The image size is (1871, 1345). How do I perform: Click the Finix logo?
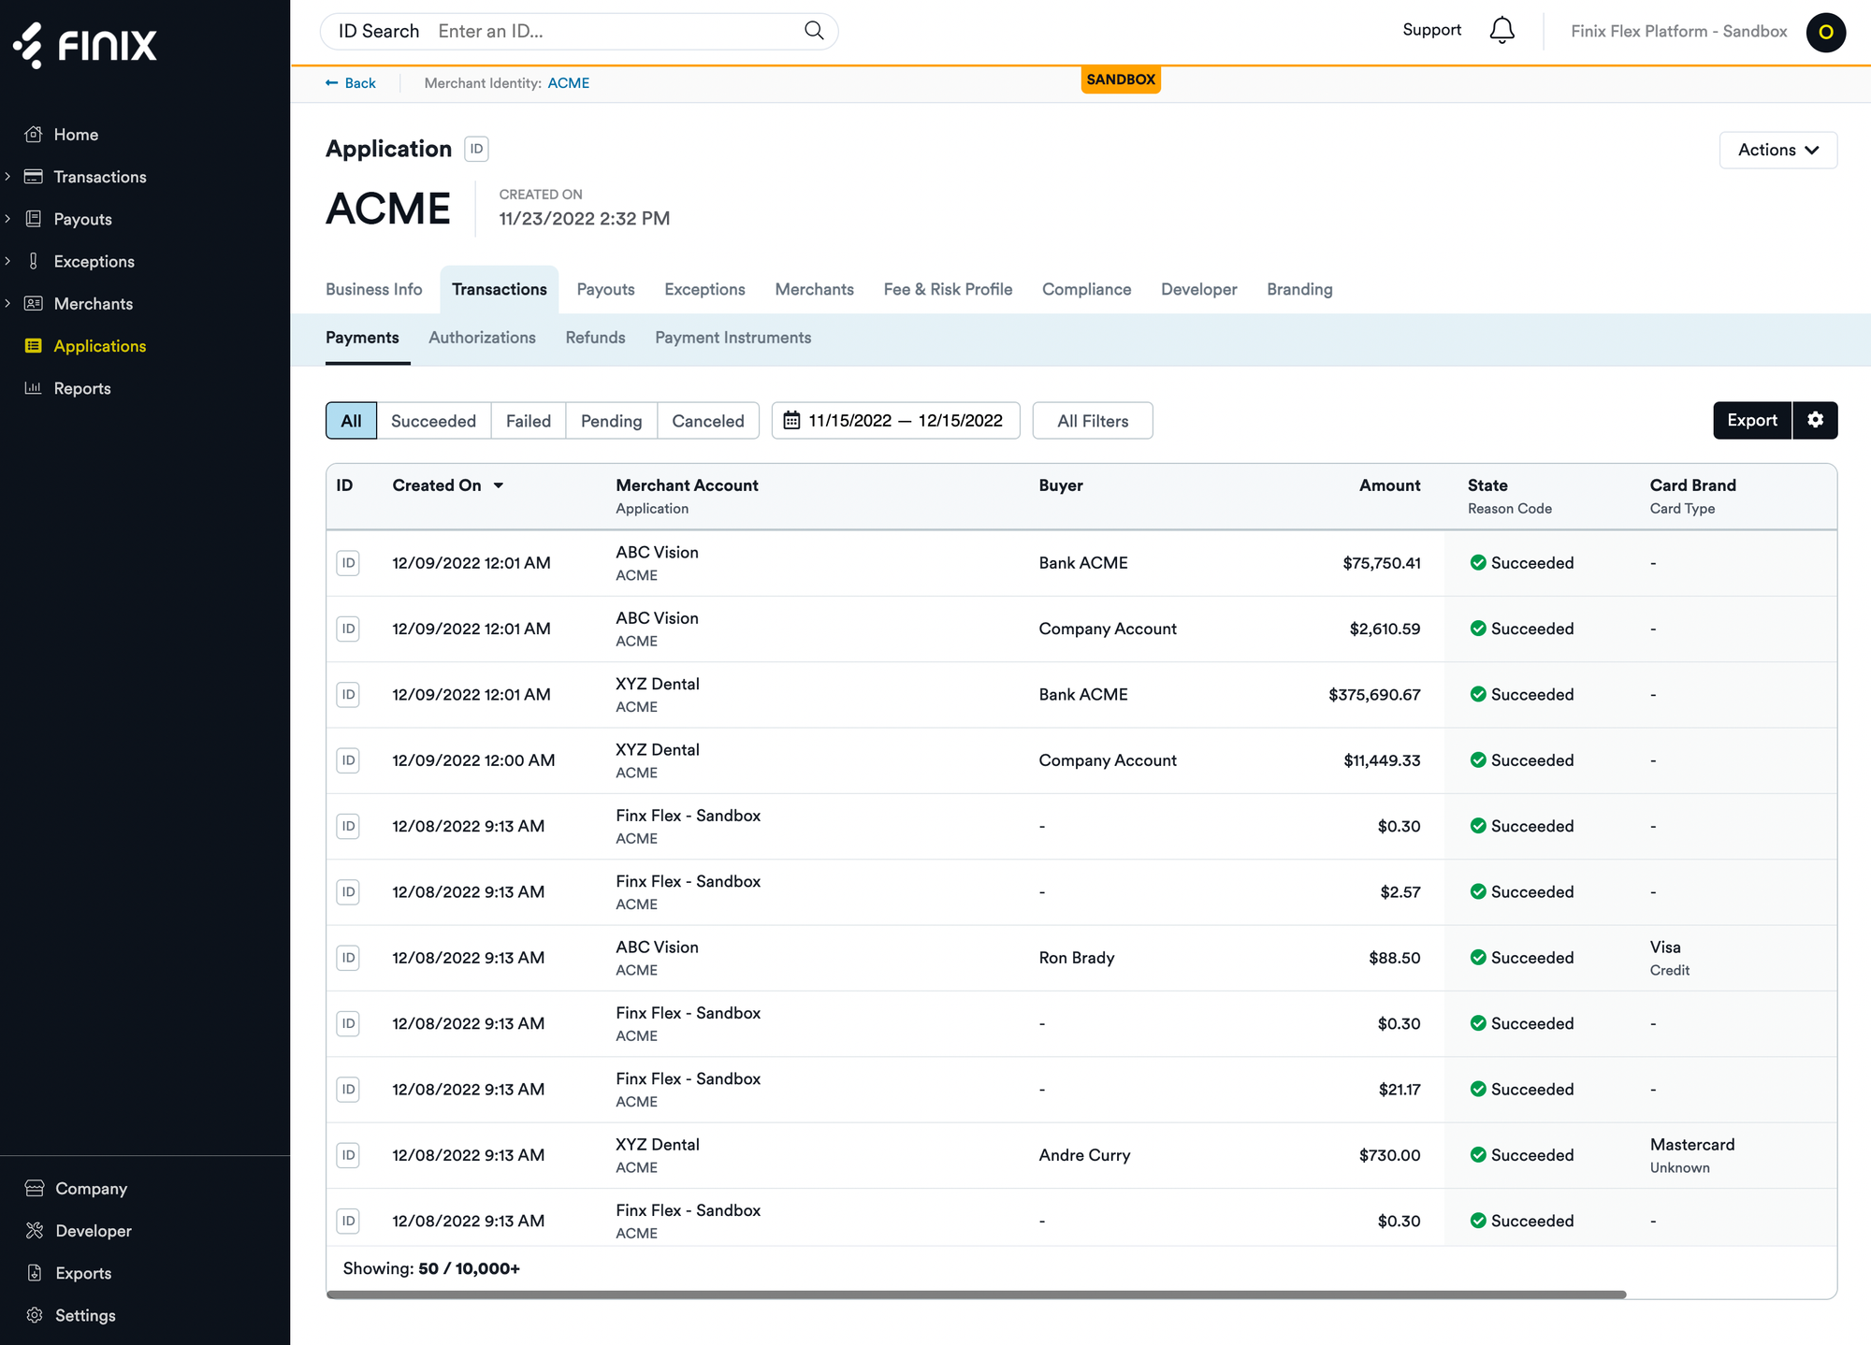pyautogui.click(x=86, y=44)
